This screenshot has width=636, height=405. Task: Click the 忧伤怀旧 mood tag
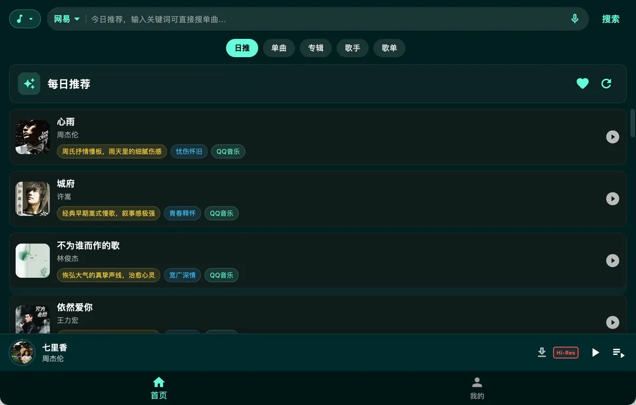click(189, 151)
